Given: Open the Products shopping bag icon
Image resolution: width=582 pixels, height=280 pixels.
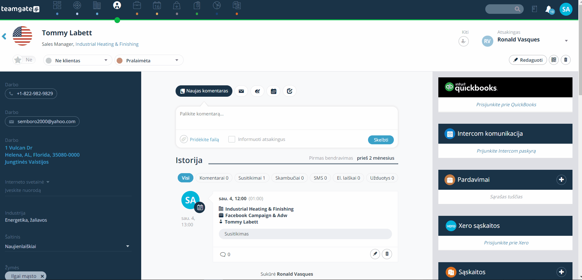Looking at the screenshot, I should pos(177,6).
